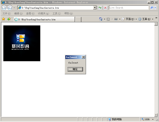The width and height of the screenshot is (159, 122).
Task: Add to Favorites with star-plus icon
Action: point(9,19)
